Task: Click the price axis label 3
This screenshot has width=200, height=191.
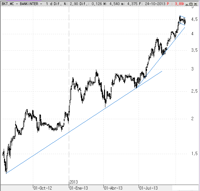Action: click(193, 69)
